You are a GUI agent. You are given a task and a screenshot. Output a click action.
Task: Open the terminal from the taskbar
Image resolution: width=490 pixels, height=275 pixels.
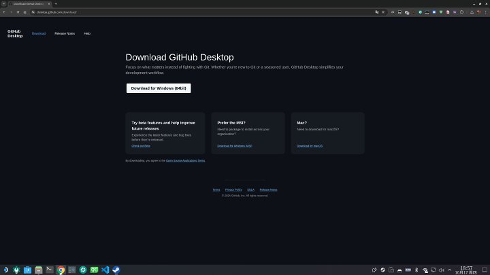click(x=50, y=270)
